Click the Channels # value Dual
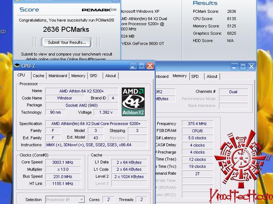Screen dimensions: 273x204 (233, 92)
